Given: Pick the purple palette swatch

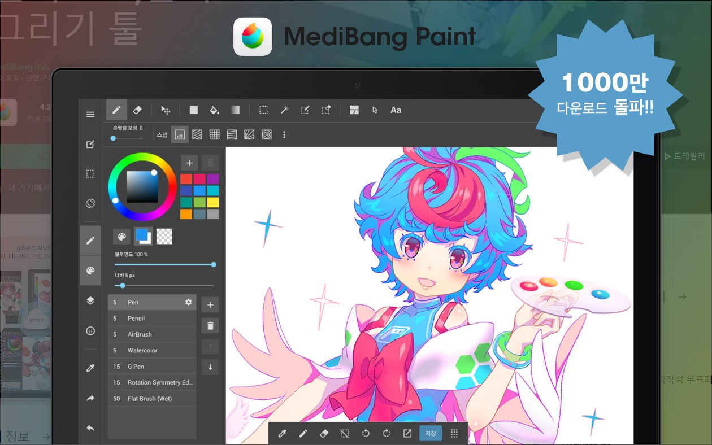Looking at the screenshot, I should [213, 179].
